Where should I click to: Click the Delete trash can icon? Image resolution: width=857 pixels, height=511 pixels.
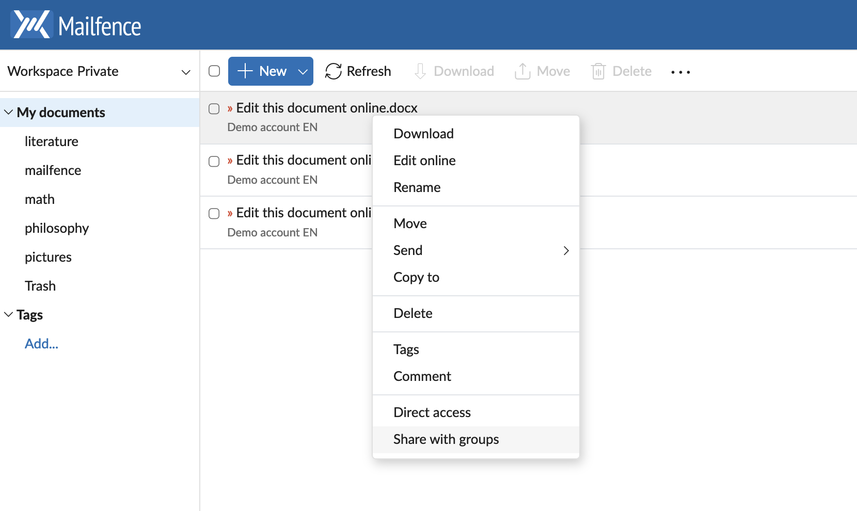tap(598, 71)
